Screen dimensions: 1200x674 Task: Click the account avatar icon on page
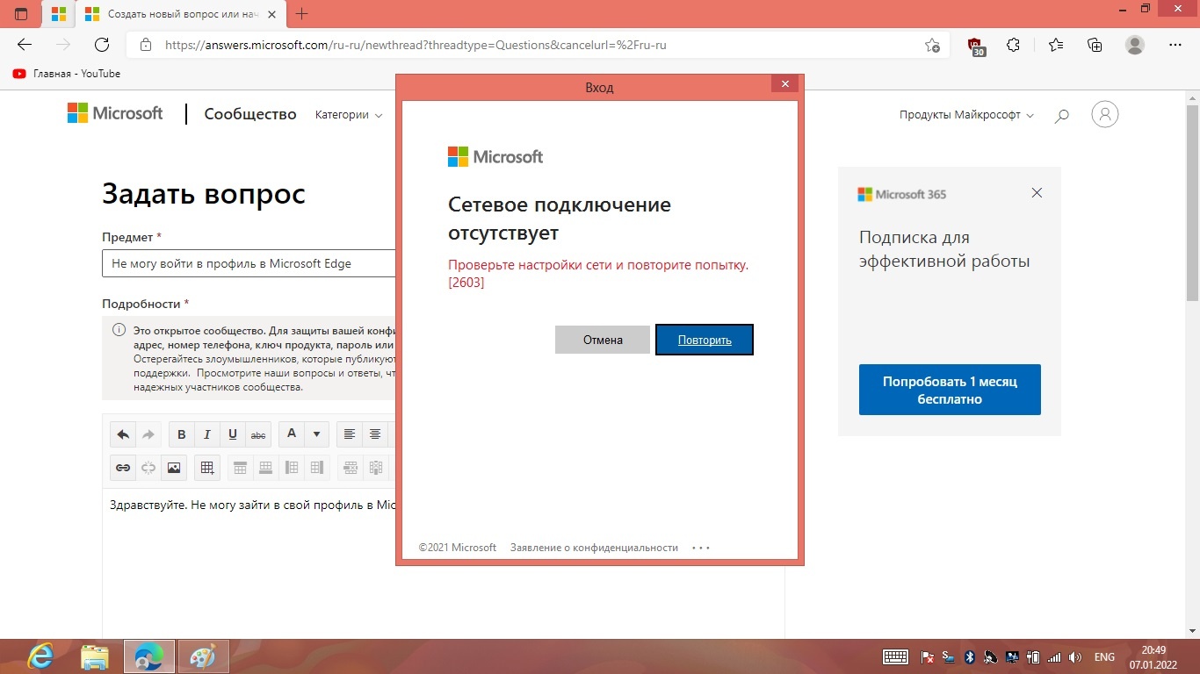click(1104, 114)
